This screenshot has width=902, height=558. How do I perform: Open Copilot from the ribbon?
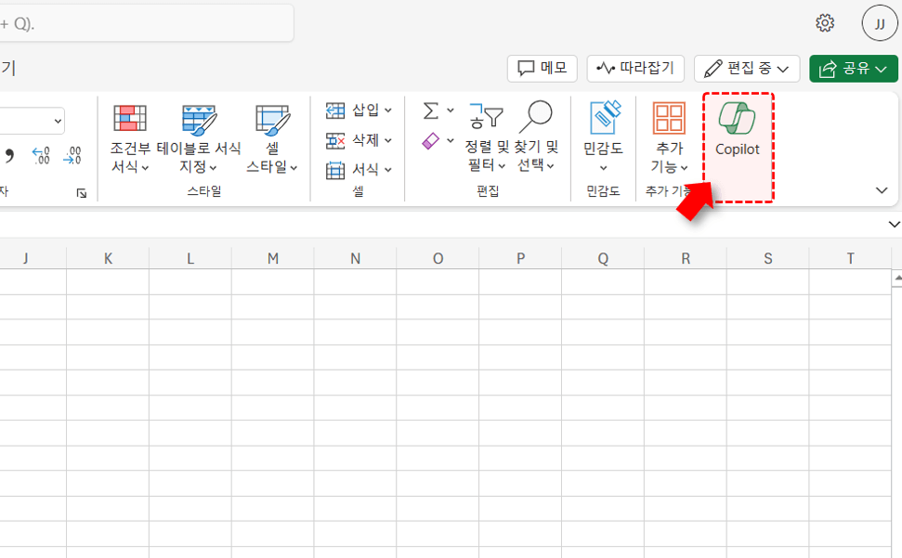tap(737, 130)
